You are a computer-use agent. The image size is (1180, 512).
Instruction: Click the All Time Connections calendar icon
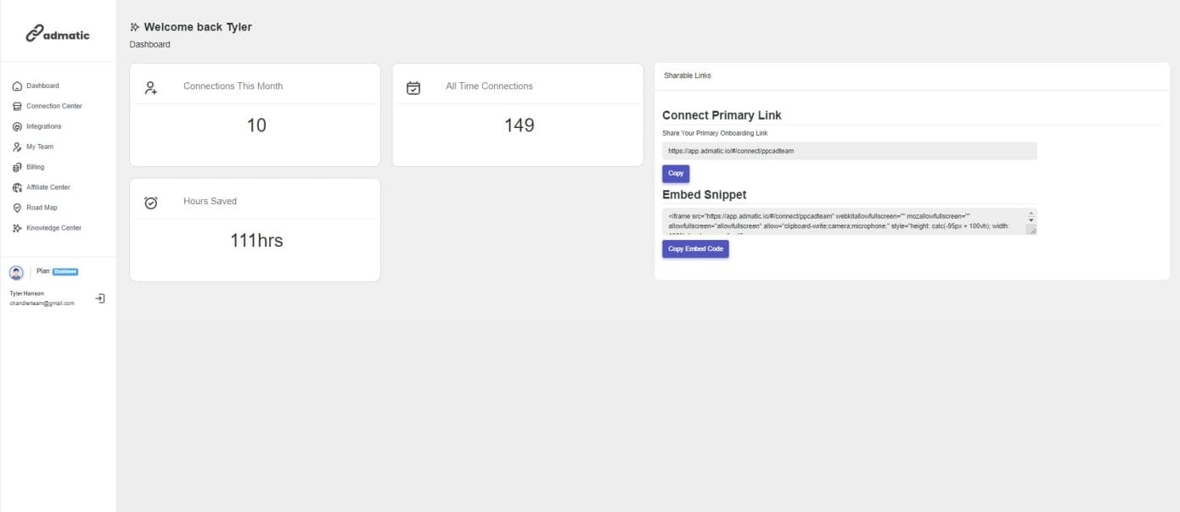tap(413, 86)
